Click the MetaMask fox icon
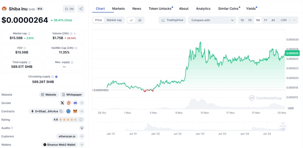 pos(75,111)
